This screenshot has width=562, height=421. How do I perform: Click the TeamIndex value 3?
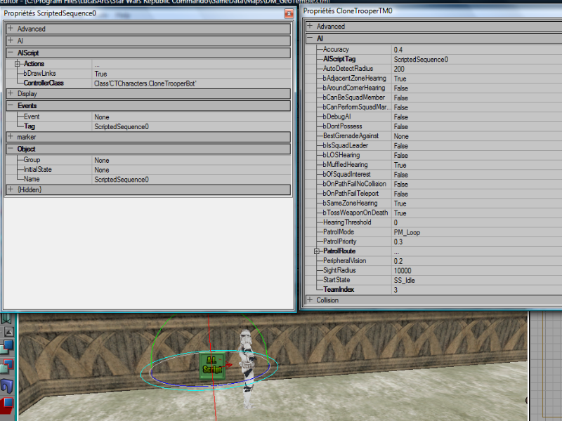tap(396, 290)
